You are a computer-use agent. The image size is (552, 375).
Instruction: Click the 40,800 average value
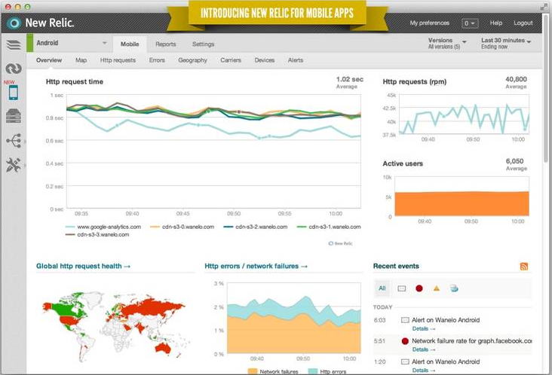(516, 79)
